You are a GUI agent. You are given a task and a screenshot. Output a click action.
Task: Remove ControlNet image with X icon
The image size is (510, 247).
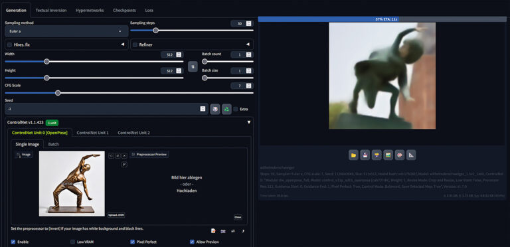pos(124,155)
